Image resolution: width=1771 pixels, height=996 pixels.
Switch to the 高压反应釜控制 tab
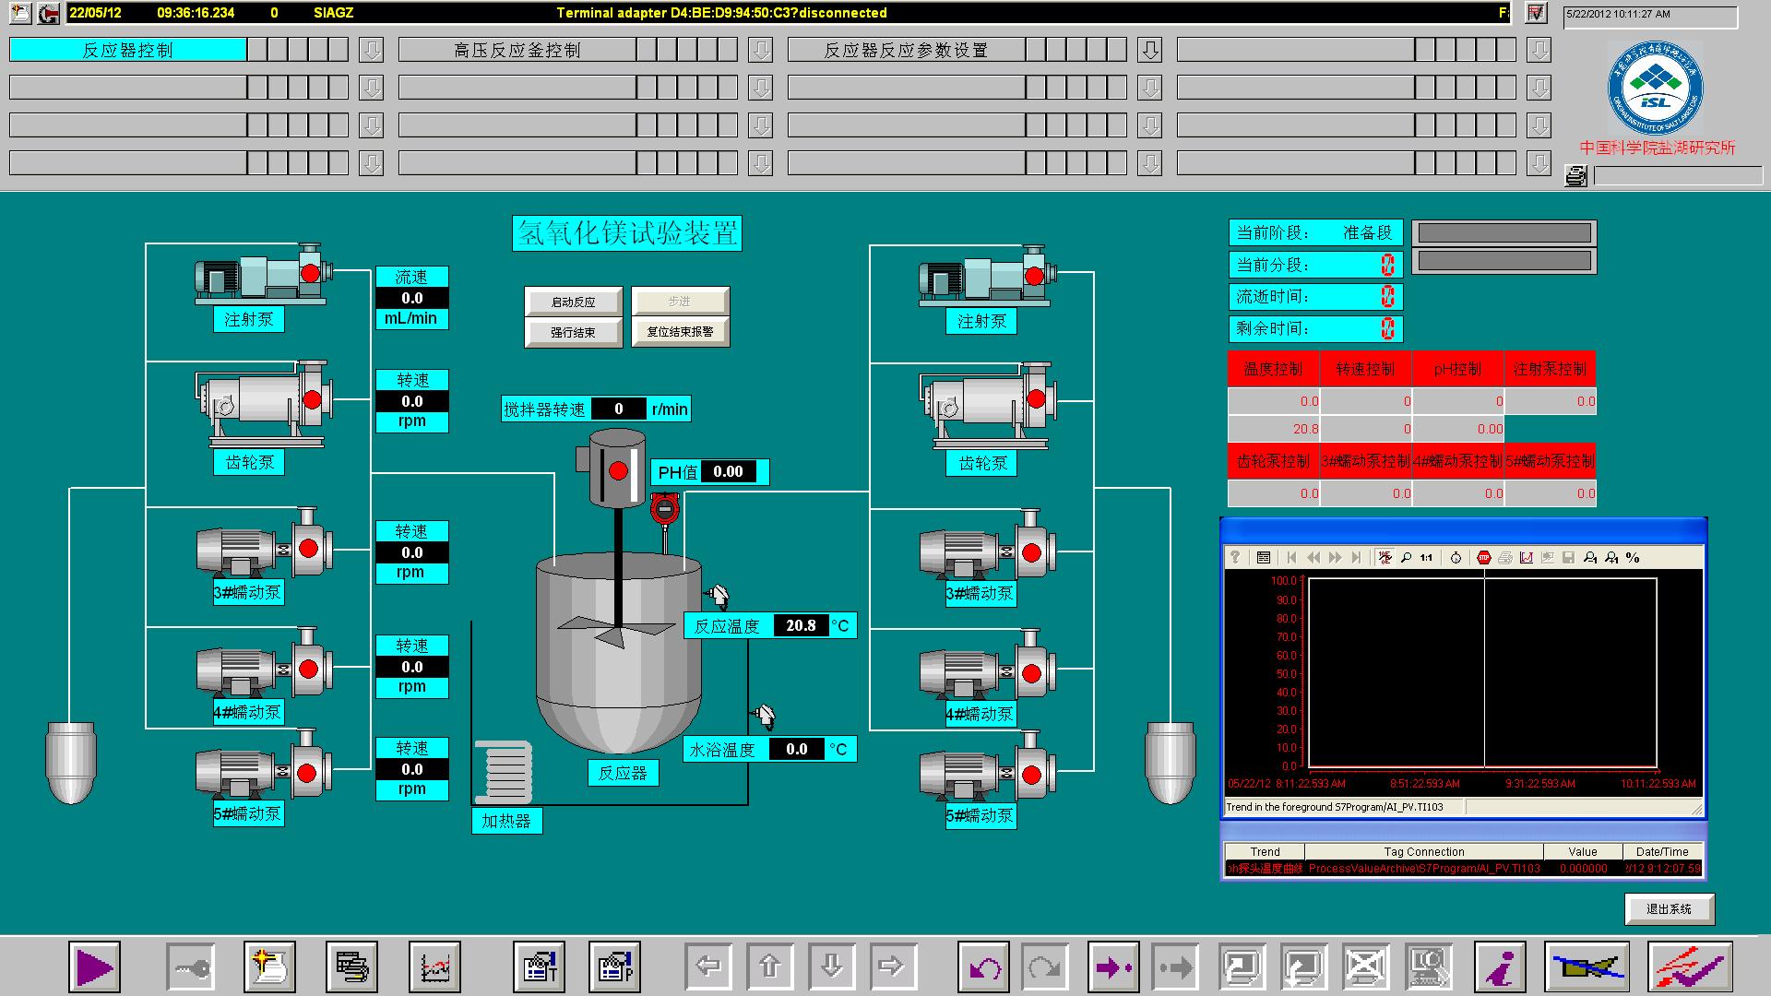(517, 50)
